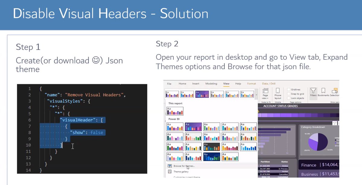Click line number 14 in code editor
Image resolution: width=362 pixels, height=185 pixels.
(28, 170)
